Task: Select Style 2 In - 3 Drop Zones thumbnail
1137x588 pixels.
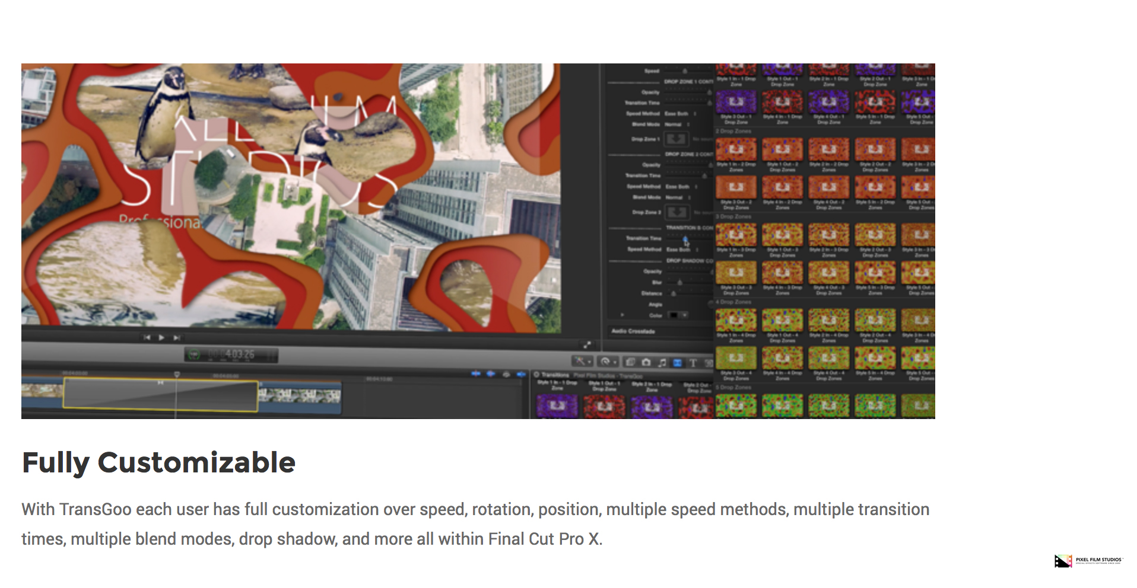Action: point(828,235)
